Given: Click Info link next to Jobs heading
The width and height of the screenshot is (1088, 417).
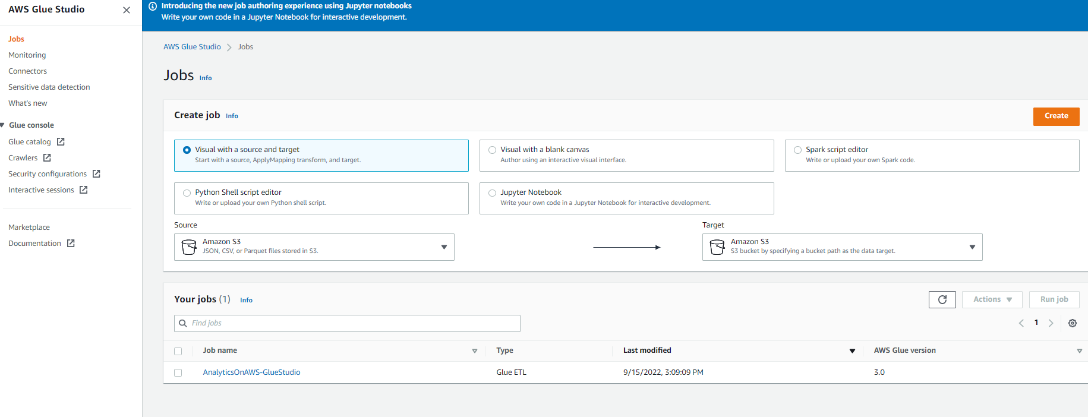Looking at the screenshot, I should [206, 78].
